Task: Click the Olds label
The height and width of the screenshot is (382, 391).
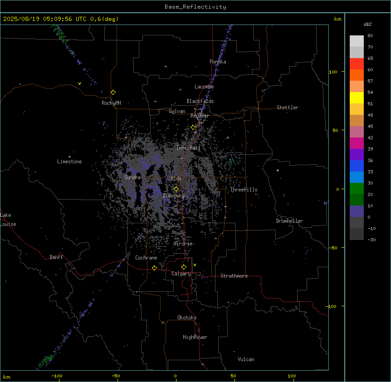Action: 176,179
